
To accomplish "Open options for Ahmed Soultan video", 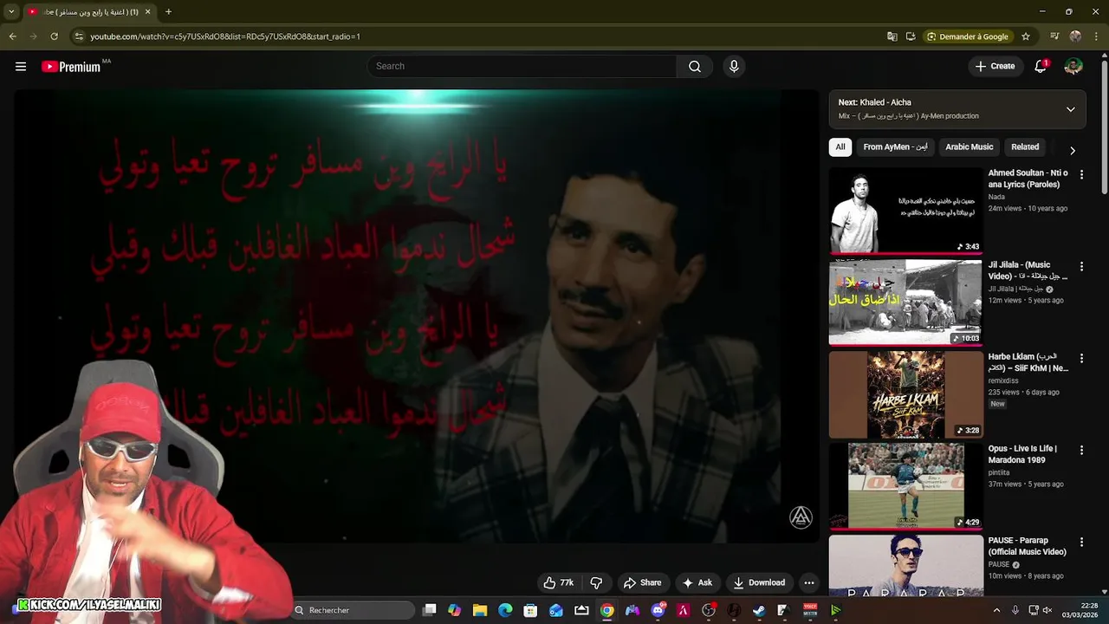I will point(1081,174).
